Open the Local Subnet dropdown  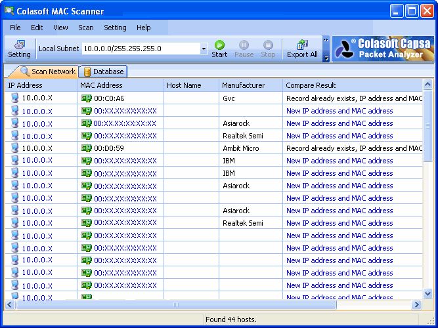pos(204,49)
